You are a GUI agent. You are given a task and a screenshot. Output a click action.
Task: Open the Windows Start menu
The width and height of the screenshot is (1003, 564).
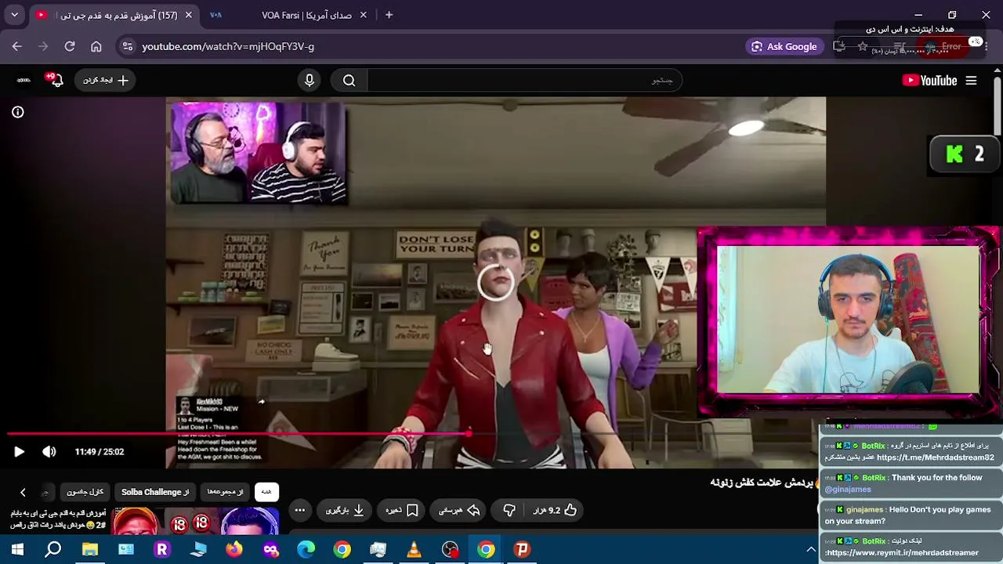pyautogui.click(x=16, y=549)
